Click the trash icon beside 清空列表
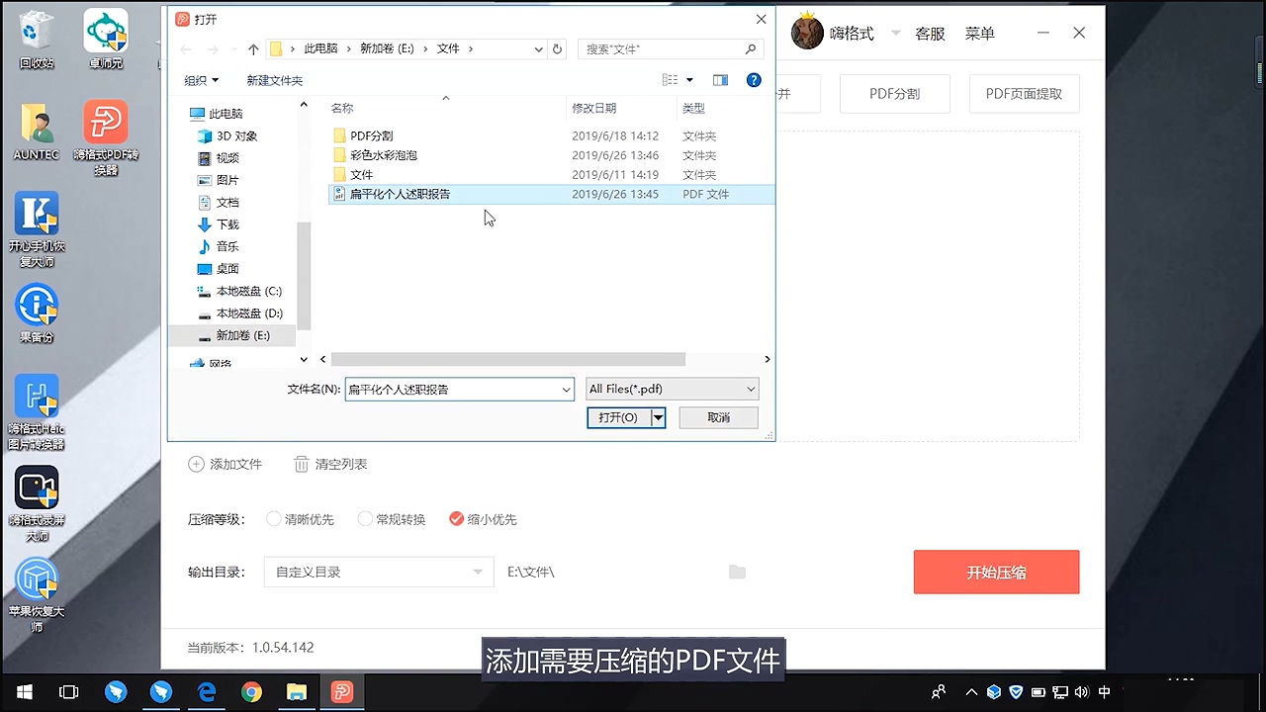 (x=302, y=464)
